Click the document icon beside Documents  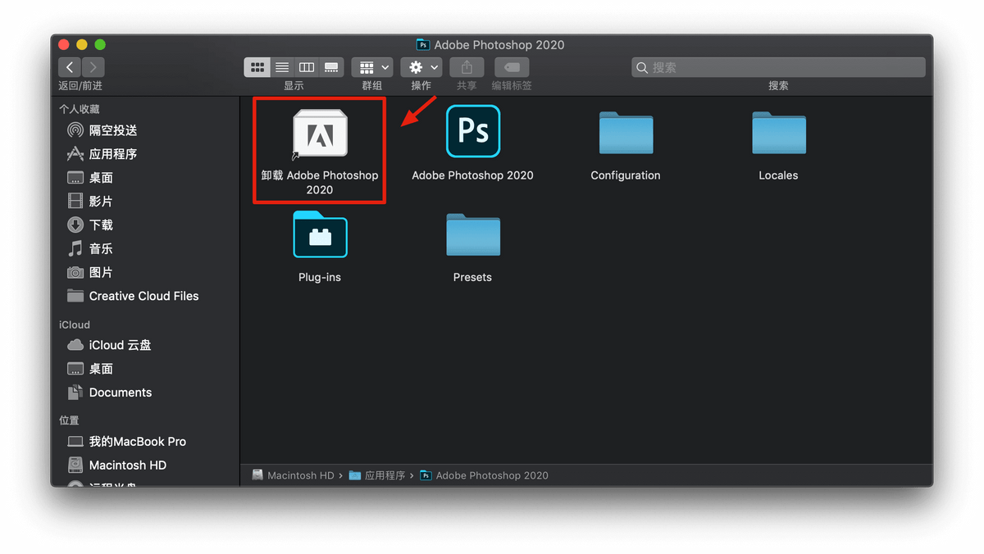click(x=75, y=393)
